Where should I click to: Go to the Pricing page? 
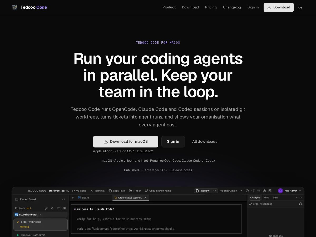click(211, 7)
